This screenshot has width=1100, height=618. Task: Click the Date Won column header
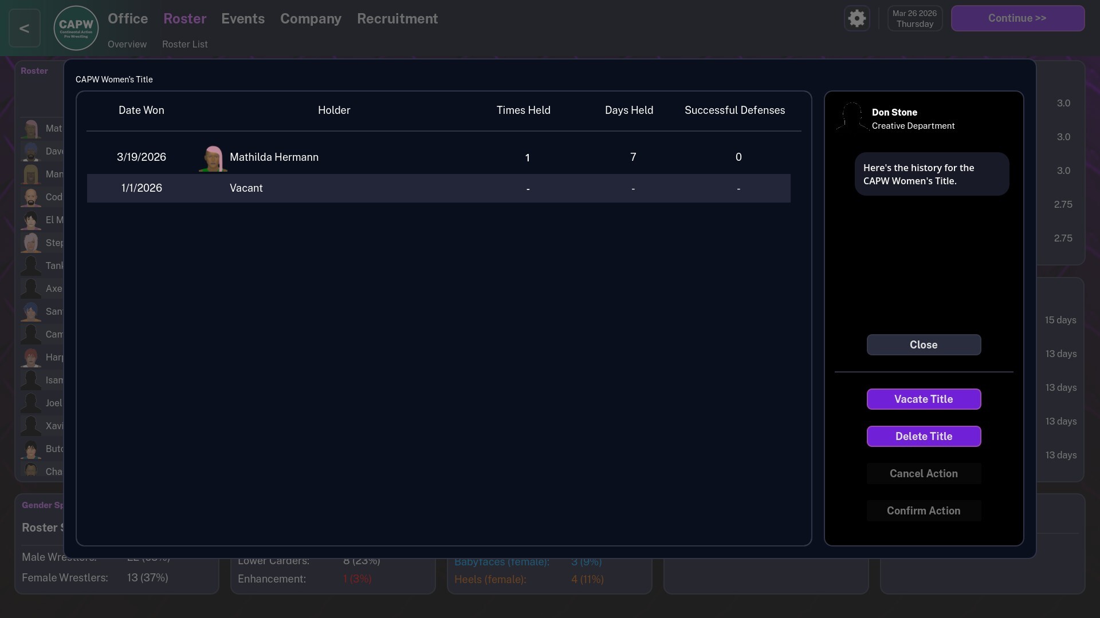pos(142,110)
